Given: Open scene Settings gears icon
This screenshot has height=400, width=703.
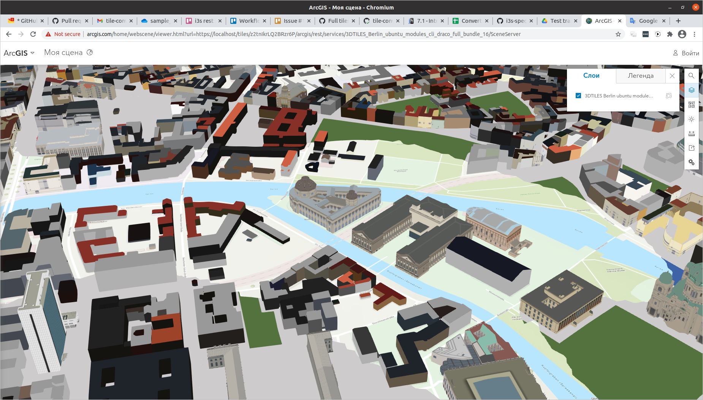Looking at the screenshot, I should click(x=691, y=162).
